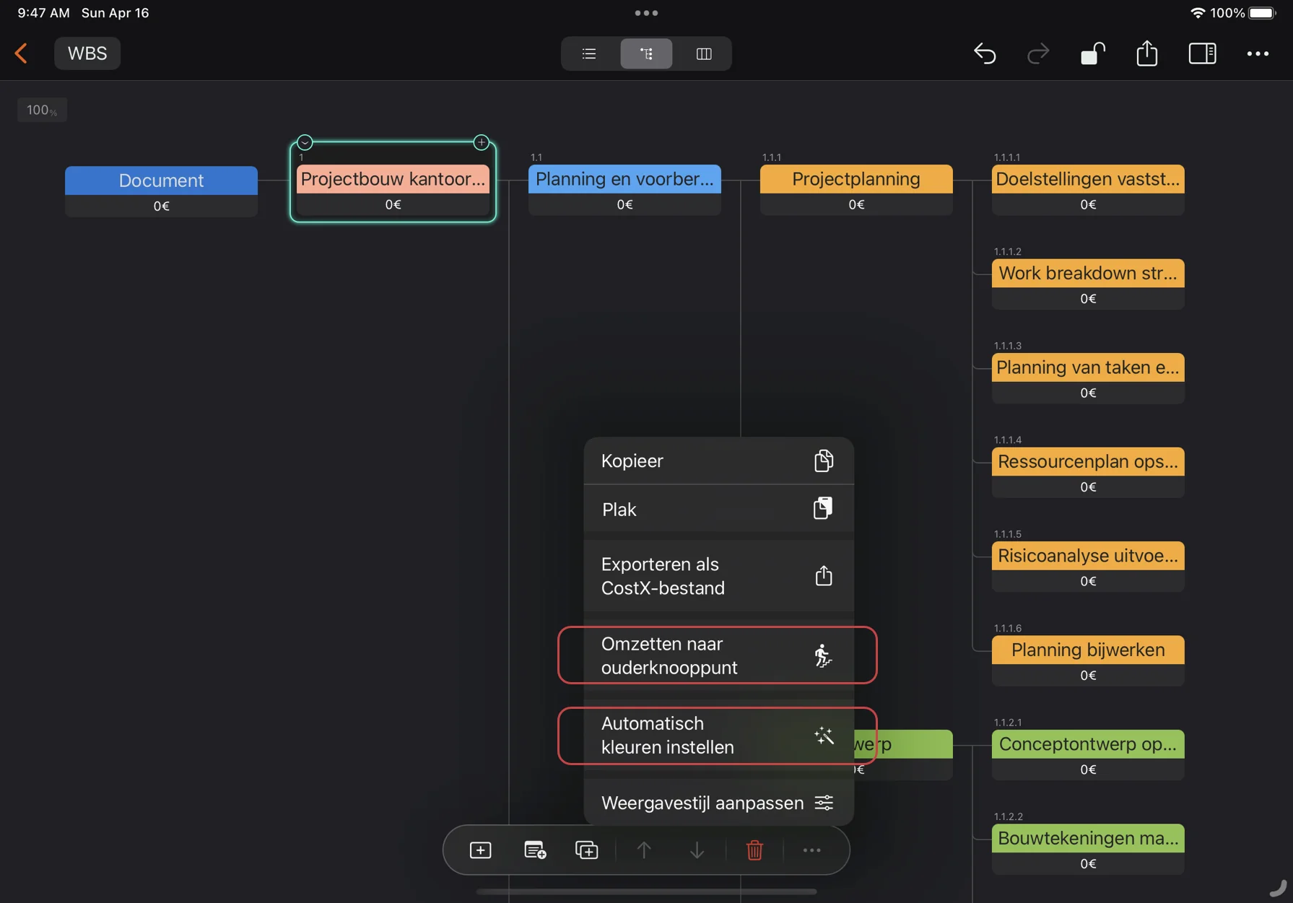Image resolution: width=1293 pixels, height=903 pixels.
Task: Open Weergavestijl aanpassen settings
Action: [718, 803]
